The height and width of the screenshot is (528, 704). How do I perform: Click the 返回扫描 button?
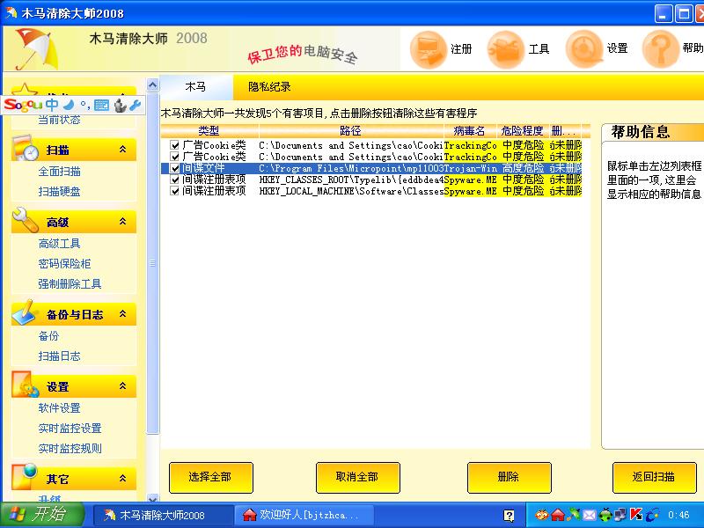(654, 478)
